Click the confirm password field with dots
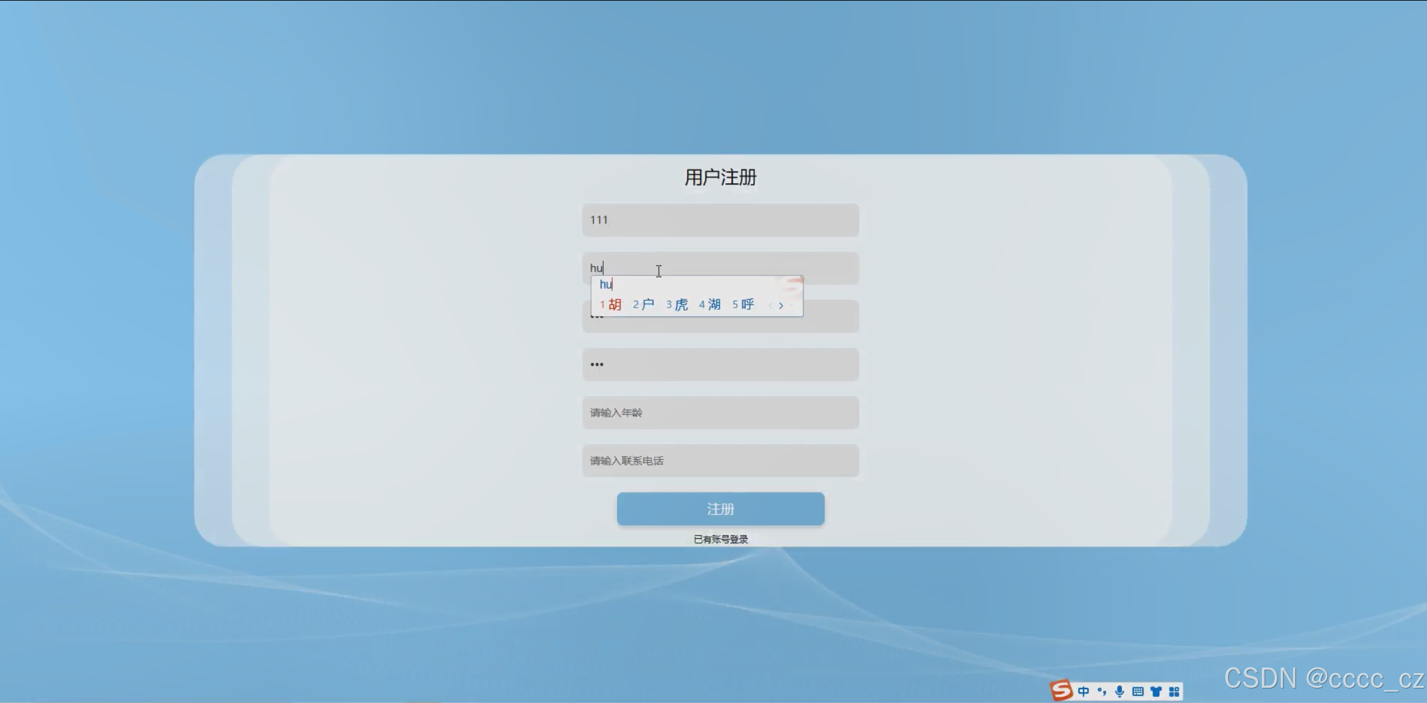The height and width of the screenshot is (703, 1427). point(720,364)
